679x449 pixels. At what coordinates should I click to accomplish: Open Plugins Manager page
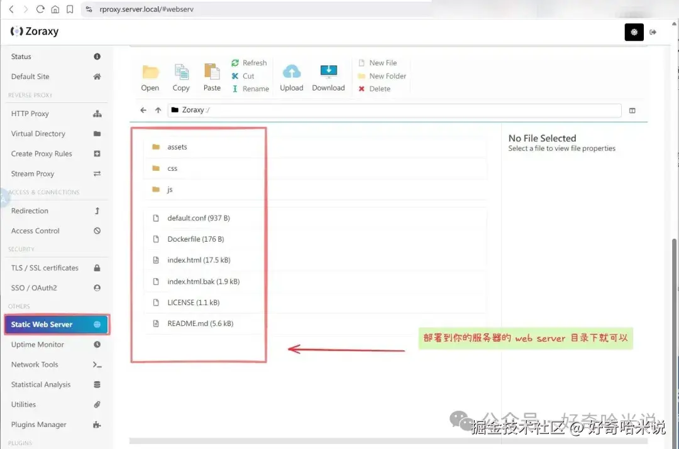[x=57, y=425]
